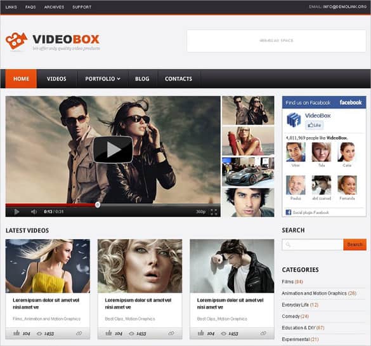The image size is (371, 346).
Task: Select the sports car thumbnail
Action: click(x=248, y=172)
